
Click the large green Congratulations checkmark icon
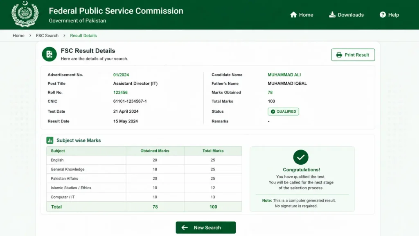[301, 157]
